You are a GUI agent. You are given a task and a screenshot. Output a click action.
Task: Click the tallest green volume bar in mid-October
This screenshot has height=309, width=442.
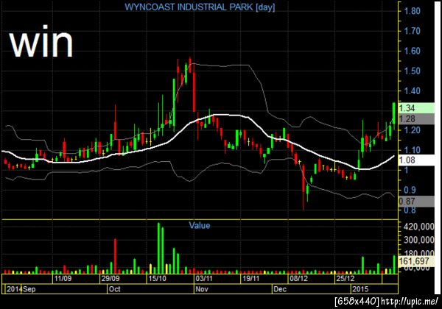(x=158, y=248)
